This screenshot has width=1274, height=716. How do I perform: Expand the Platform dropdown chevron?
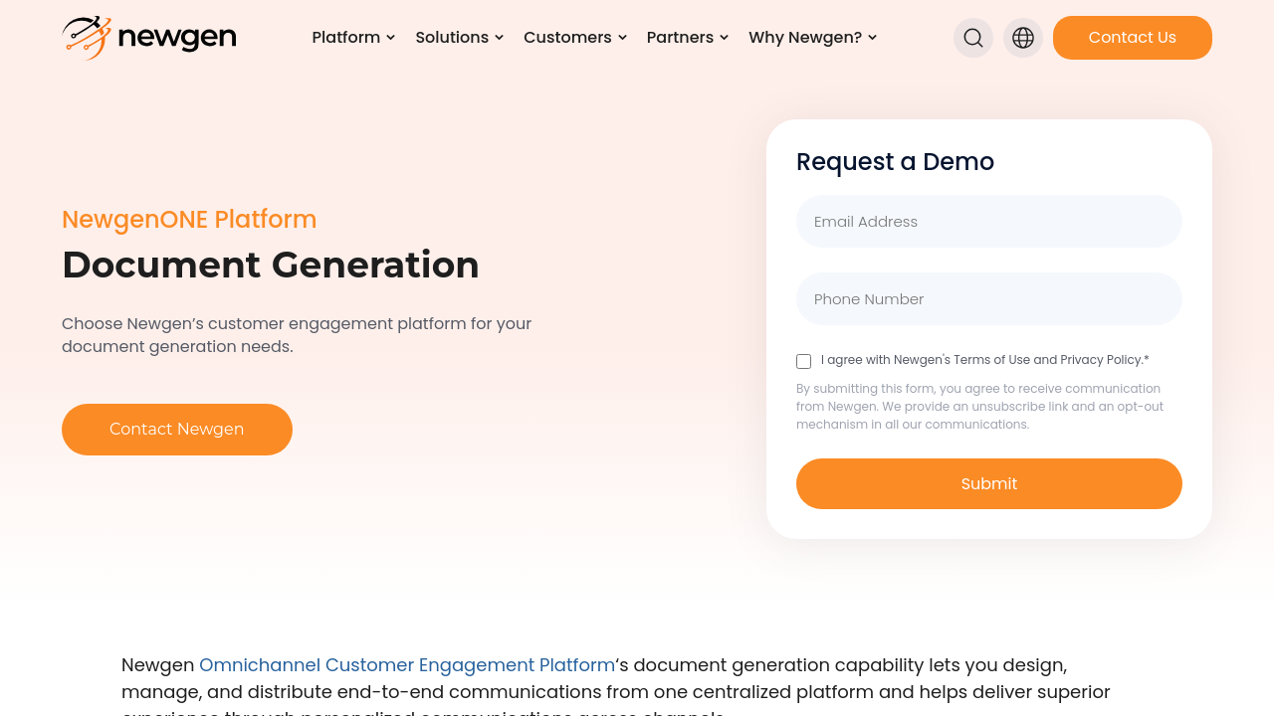pyautogui.click(x=391, y=38)
